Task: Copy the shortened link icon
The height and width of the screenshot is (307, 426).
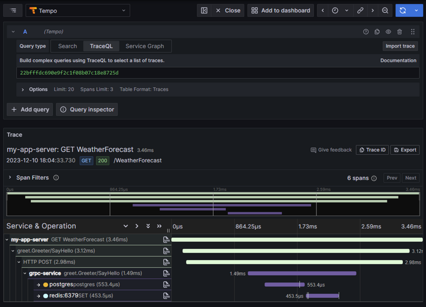Action: point(360,11)
